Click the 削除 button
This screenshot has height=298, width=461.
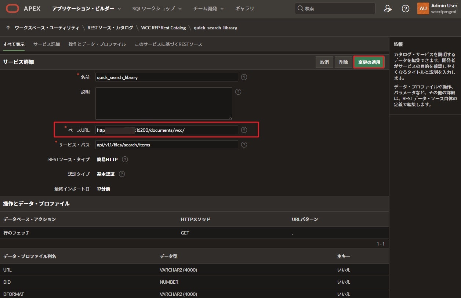tap(344, 62)
